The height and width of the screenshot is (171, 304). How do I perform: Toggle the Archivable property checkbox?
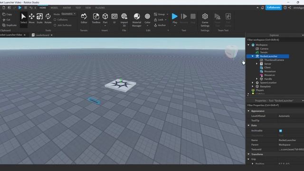click(281, 131)
